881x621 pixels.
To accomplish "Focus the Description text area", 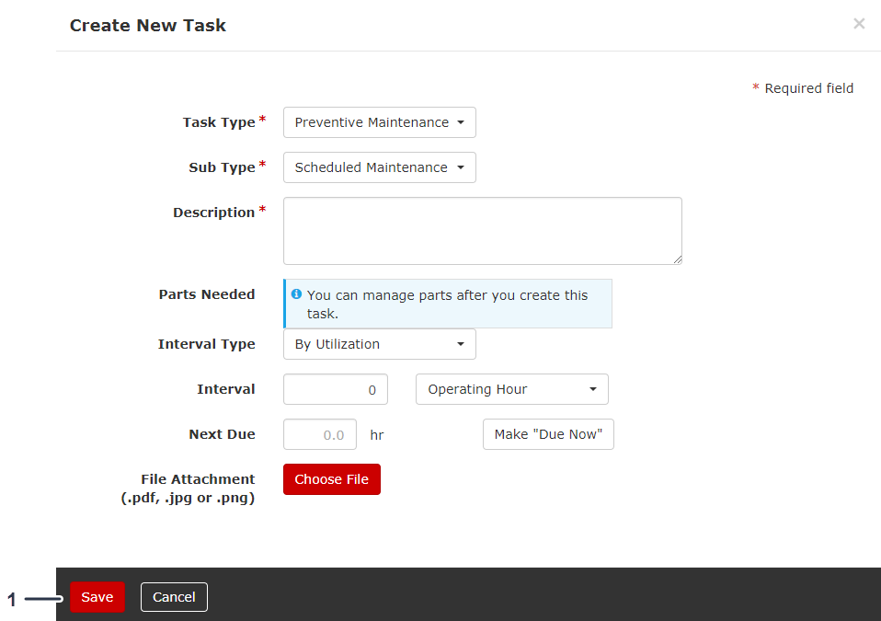I will pyautogui.click(x=482, y=231).
